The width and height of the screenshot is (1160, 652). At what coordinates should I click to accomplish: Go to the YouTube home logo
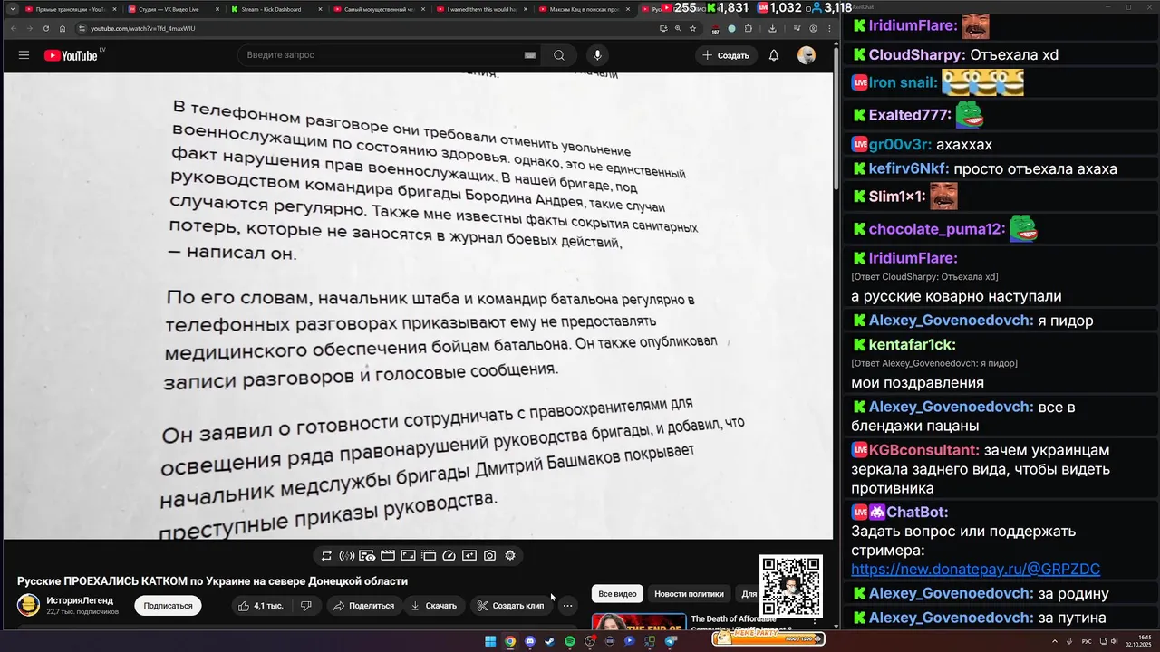(71, 55)
